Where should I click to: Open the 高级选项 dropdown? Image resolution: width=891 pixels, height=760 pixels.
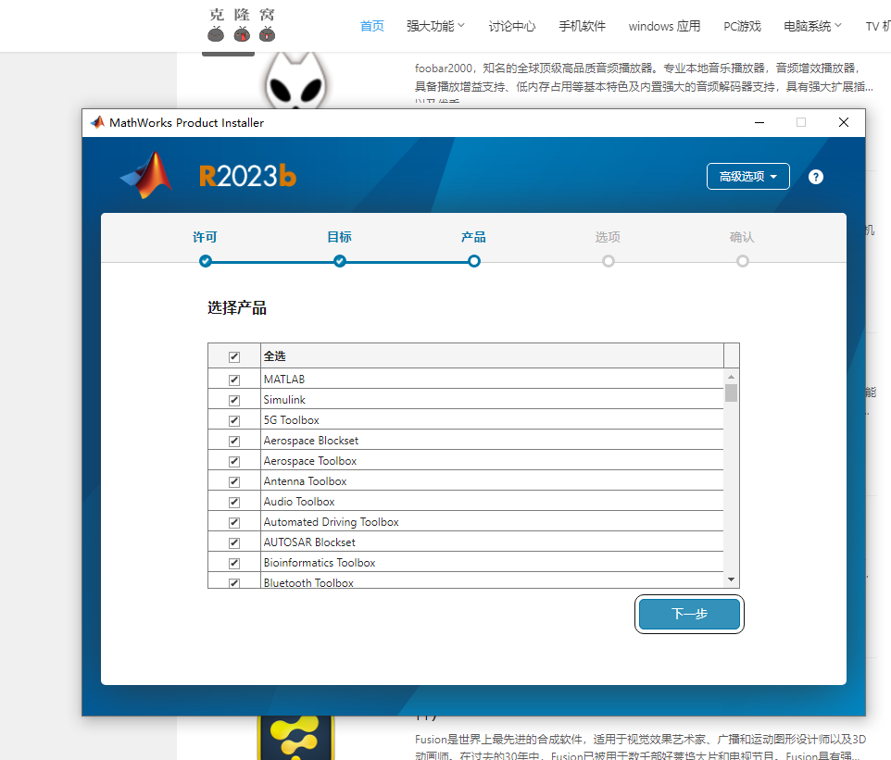coord(747,177)
